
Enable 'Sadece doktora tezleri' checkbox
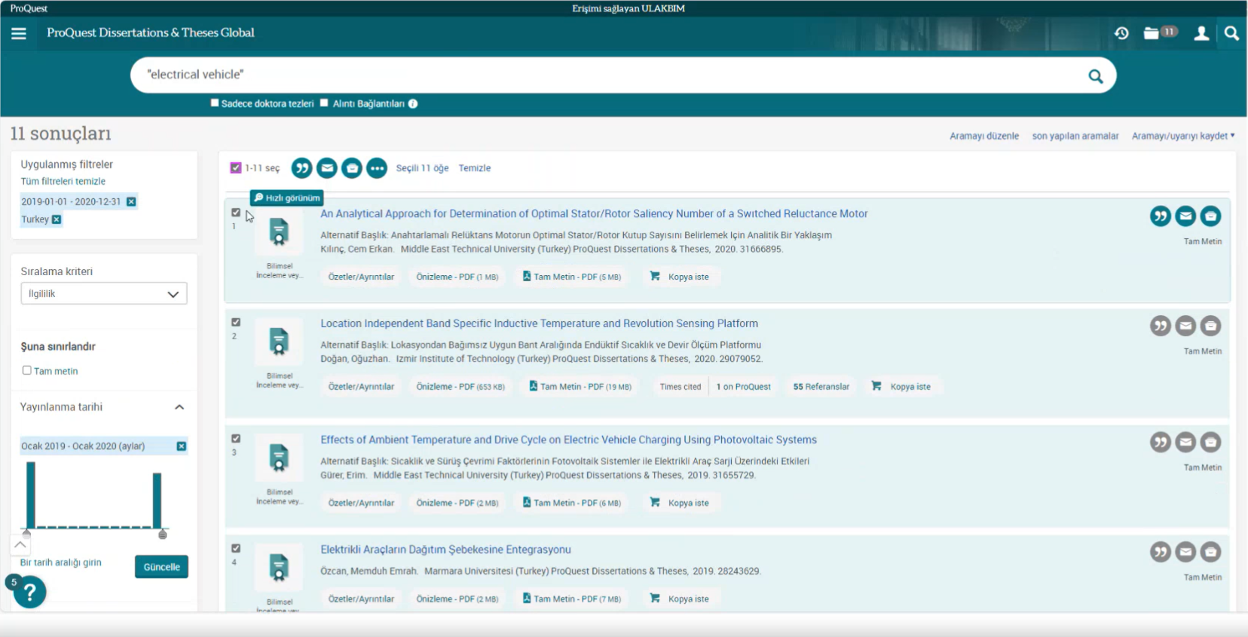coord(215,103)
